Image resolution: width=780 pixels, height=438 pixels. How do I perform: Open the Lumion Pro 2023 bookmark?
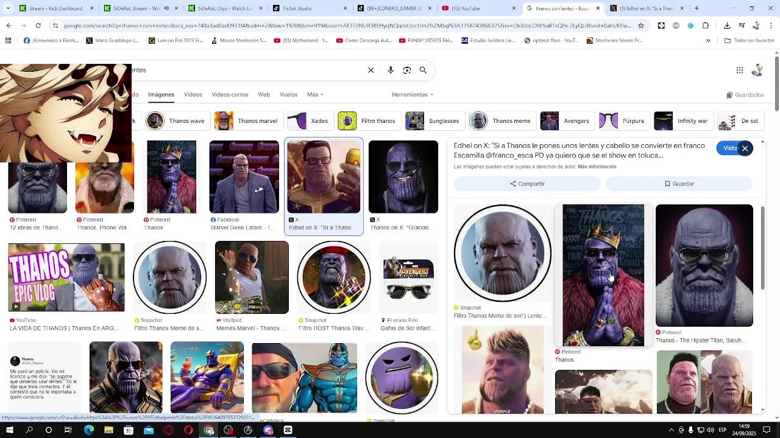click(176, 40)
